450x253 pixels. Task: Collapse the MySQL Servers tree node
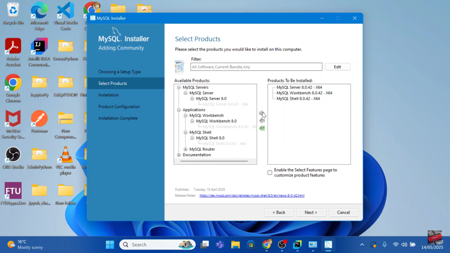[179, 87]
